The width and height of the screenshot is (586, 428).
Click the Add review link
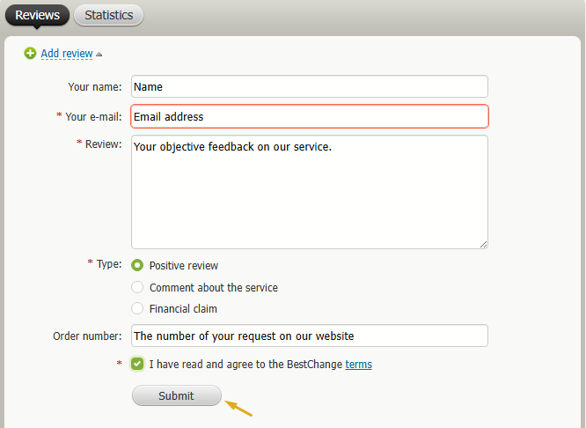[x=67, y=54]
